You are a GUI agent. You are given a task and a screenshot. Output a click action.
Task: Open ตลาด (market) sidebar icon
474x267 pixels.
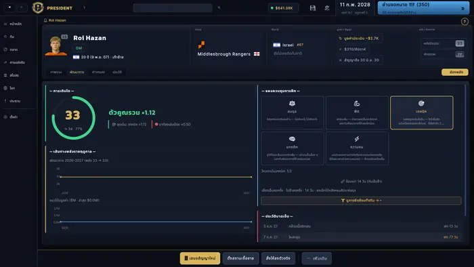point(5,49)
